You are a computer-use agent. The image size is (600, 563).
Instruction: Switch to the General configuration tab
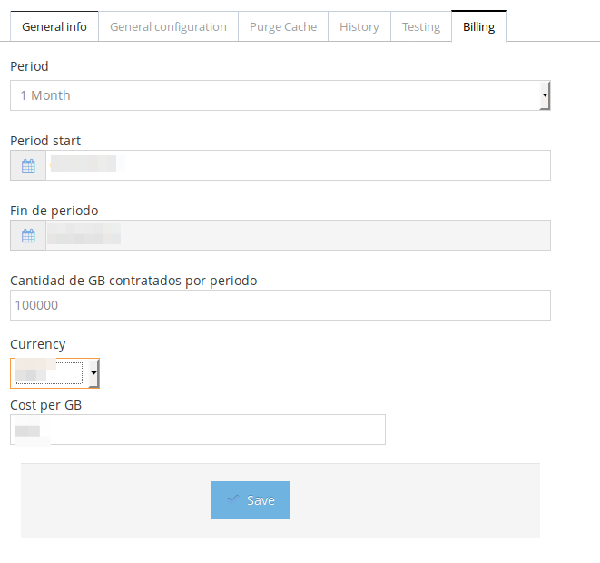(x=168, y=26)
